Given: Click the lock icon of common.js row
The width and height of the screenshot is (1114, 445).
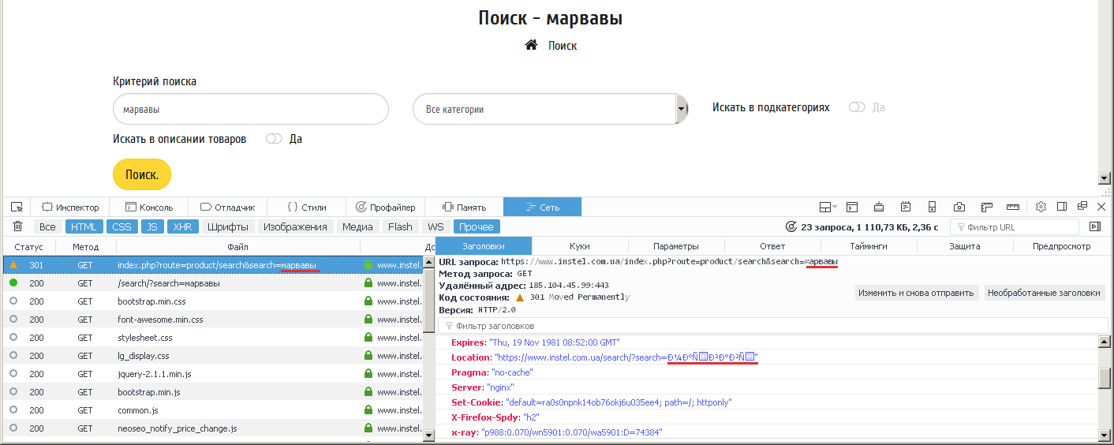Looking at the screenshot, I should coord(368,410).
